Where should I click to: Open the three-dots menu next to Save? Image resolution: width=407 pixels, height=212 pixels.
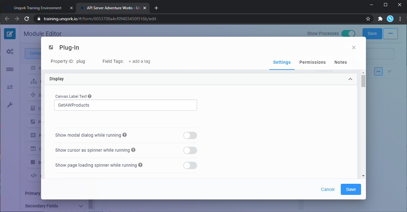390,34
